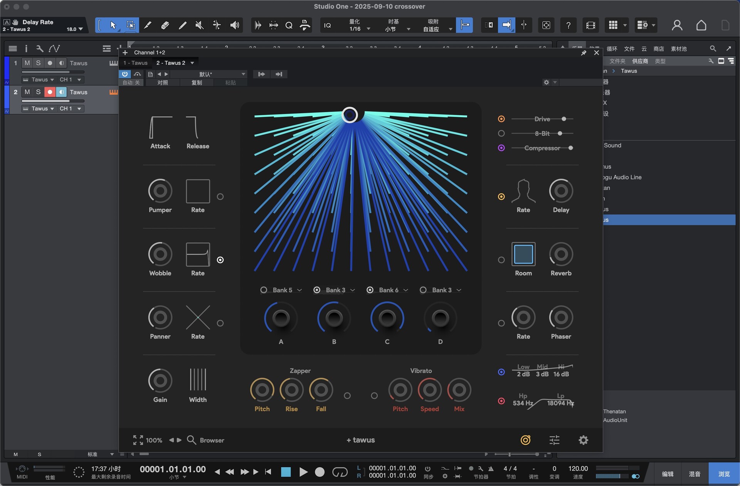Enable oscillator A Bank 5 radio
This screenshot has height=486, width=740.
[264, 290]
